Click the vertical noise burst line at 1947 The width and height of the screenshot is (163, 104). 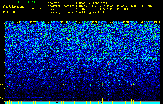108,60
